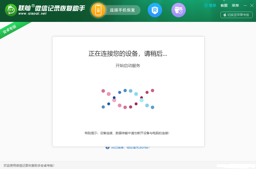Click the 开始启动服务 status text
Image resolution: width=256 pixels, height=169 pixels.
pos(128,66)
